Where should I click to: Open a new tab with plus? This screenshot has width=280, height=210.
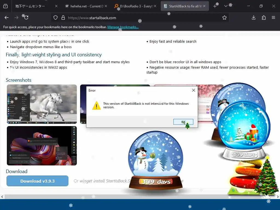pyautogui.click(x=215, y=6)
